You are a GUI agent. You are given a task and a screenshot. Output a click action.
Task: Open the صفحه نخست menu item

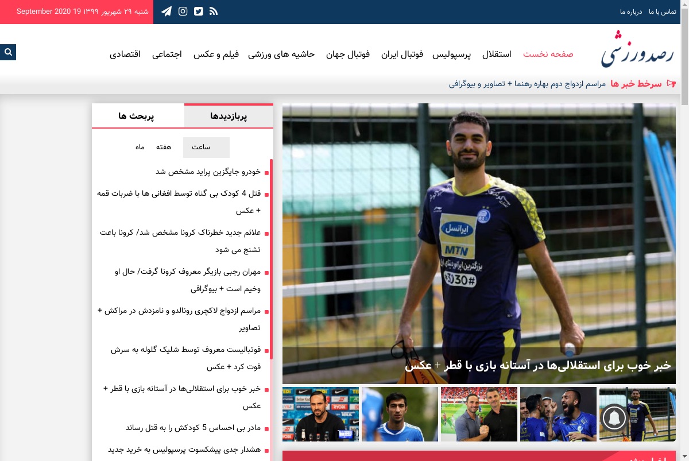tap(548, 54)
